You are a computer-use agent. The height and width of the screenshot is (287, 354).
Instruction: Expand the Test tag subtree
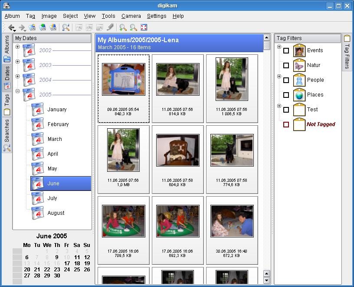(x=279, y=106)
